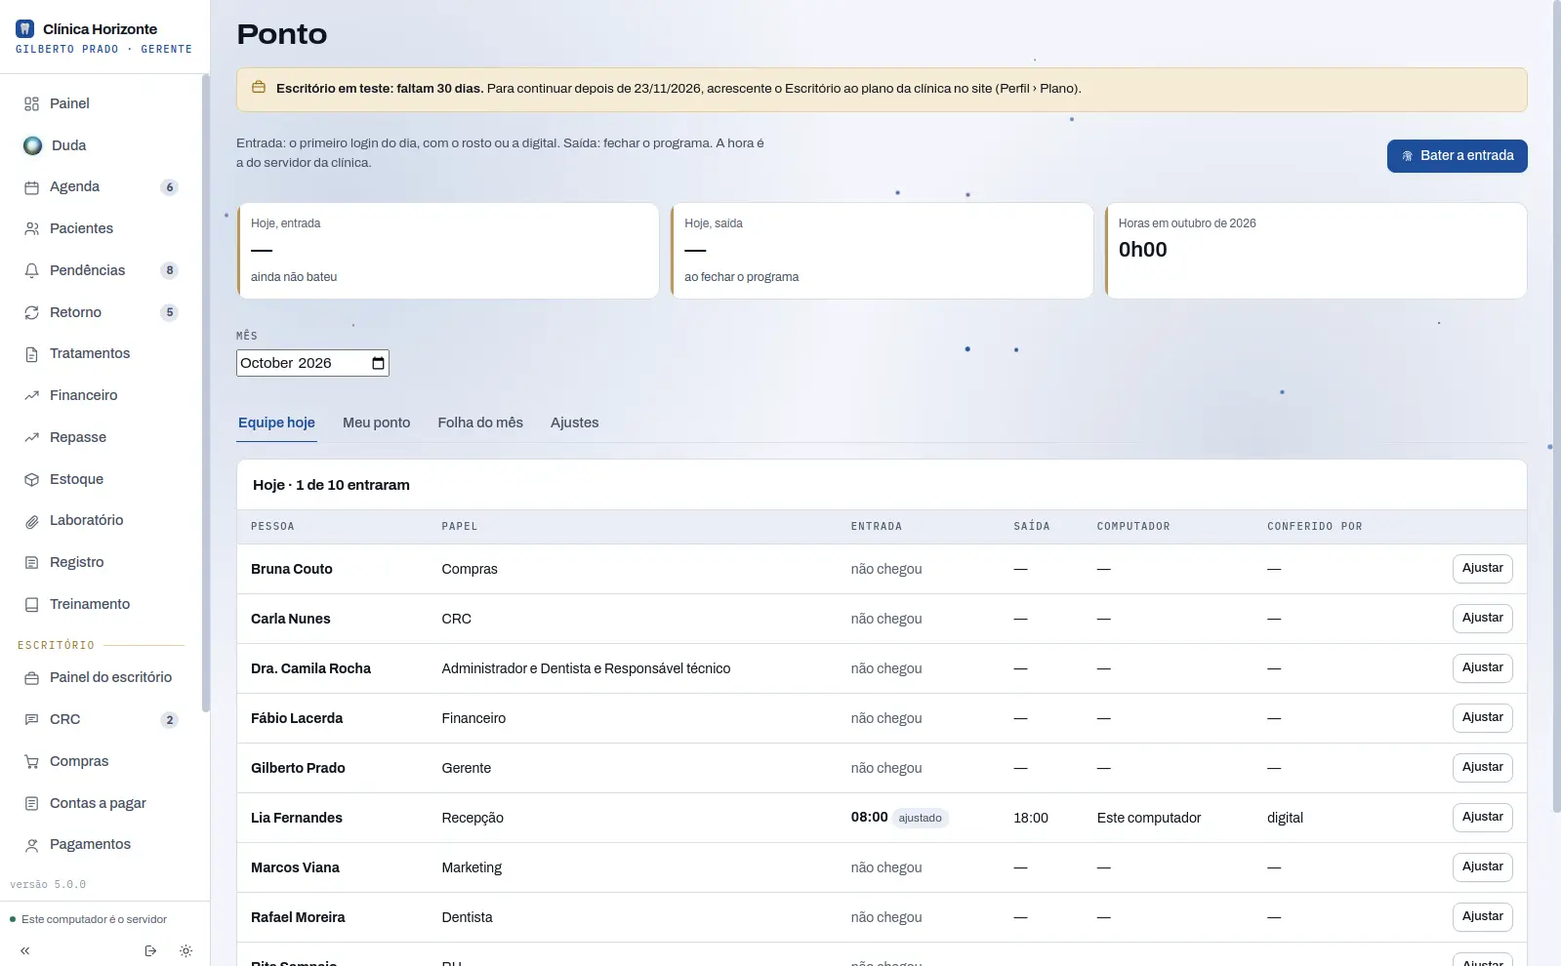Screen dimensions: 1561x966
Task: Switch to Folha do mês tab
Action: [480, 423]
